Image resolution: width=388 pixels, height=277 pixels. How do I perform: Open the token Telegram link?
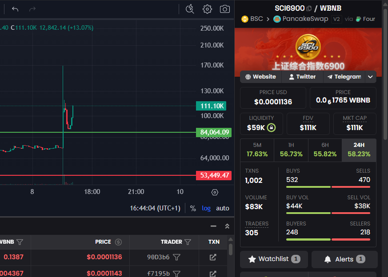pyautogui.click(x=344, y=77)
